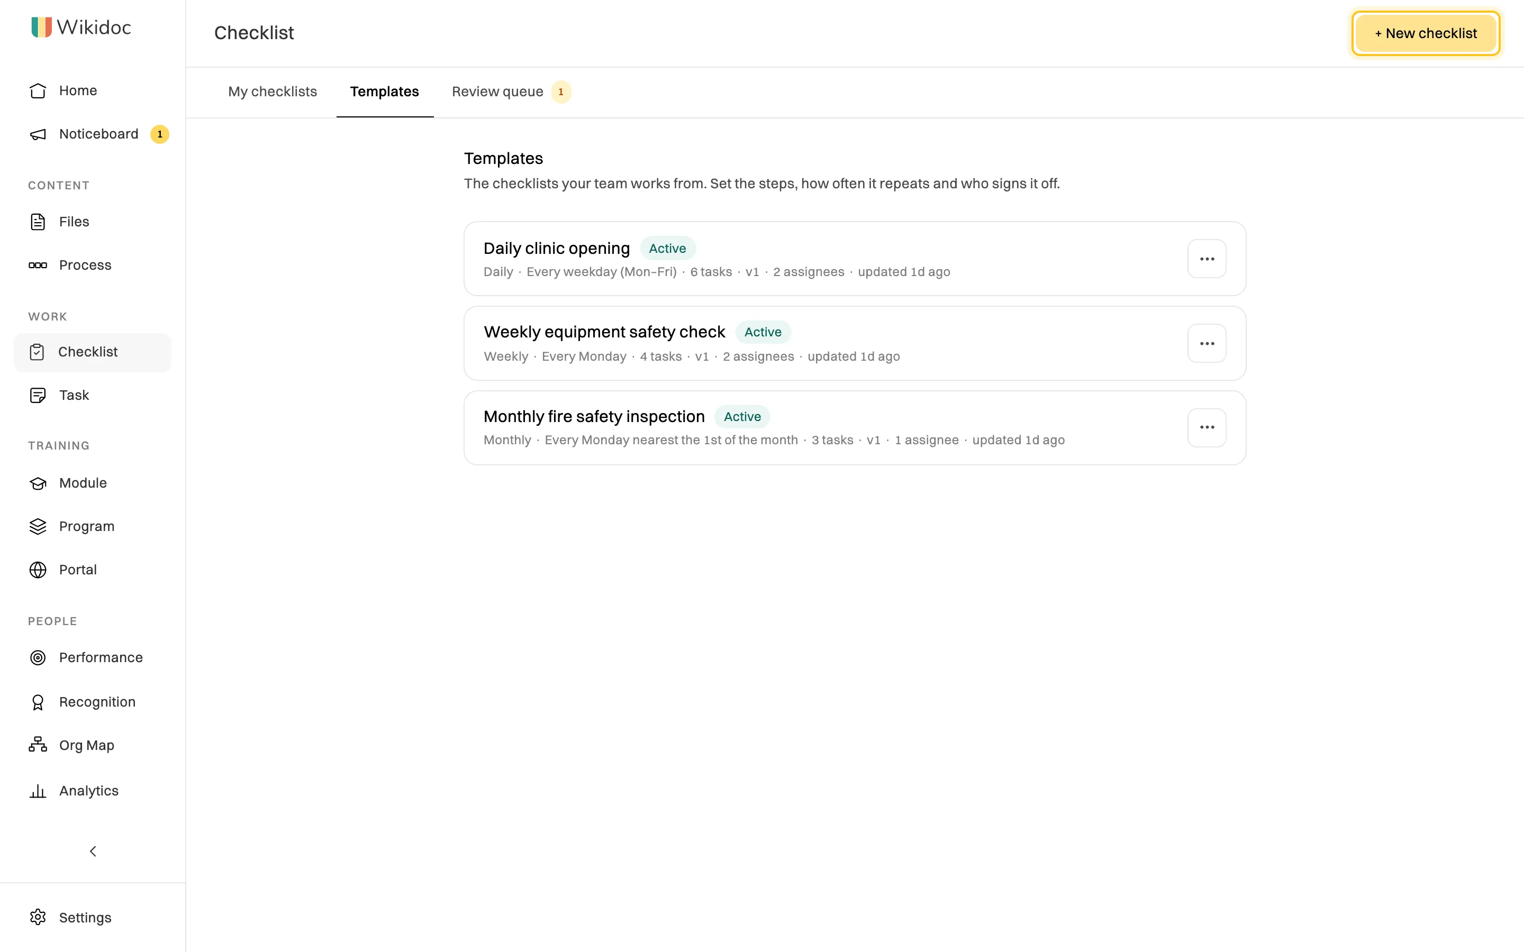This screenshot has width=1524, height=952.
Task: Click Active badge on Daily clinic opening
Action: pos(667,249)
